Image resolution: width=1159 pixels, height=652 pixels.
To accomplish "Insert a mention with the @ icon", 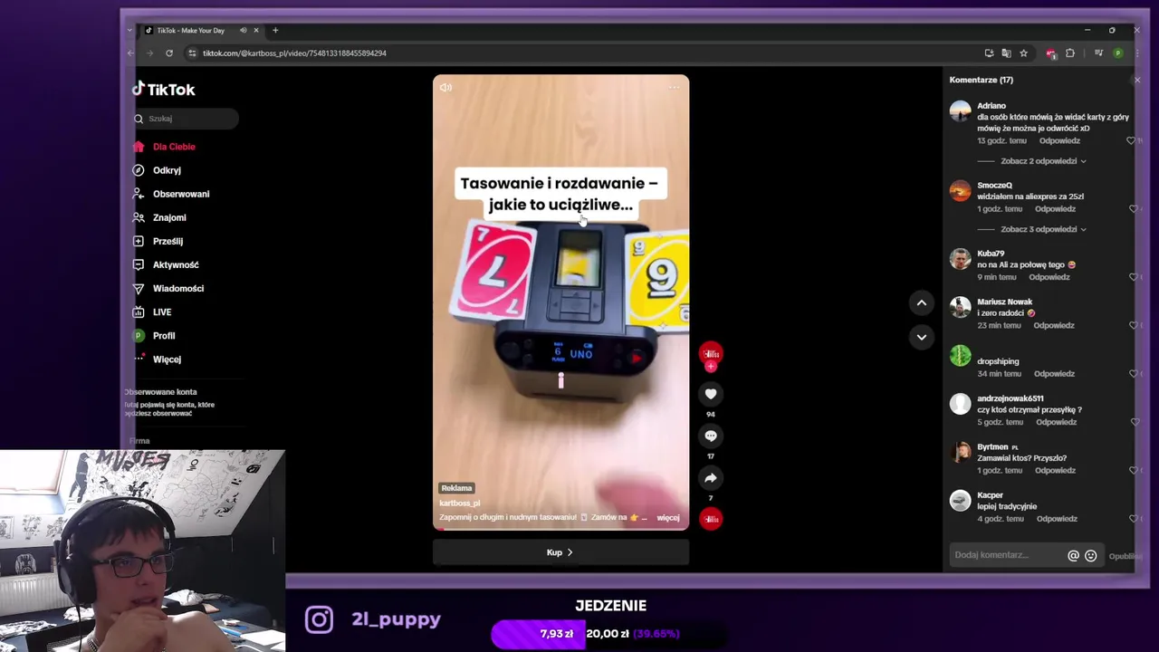I will (1073, 556).
